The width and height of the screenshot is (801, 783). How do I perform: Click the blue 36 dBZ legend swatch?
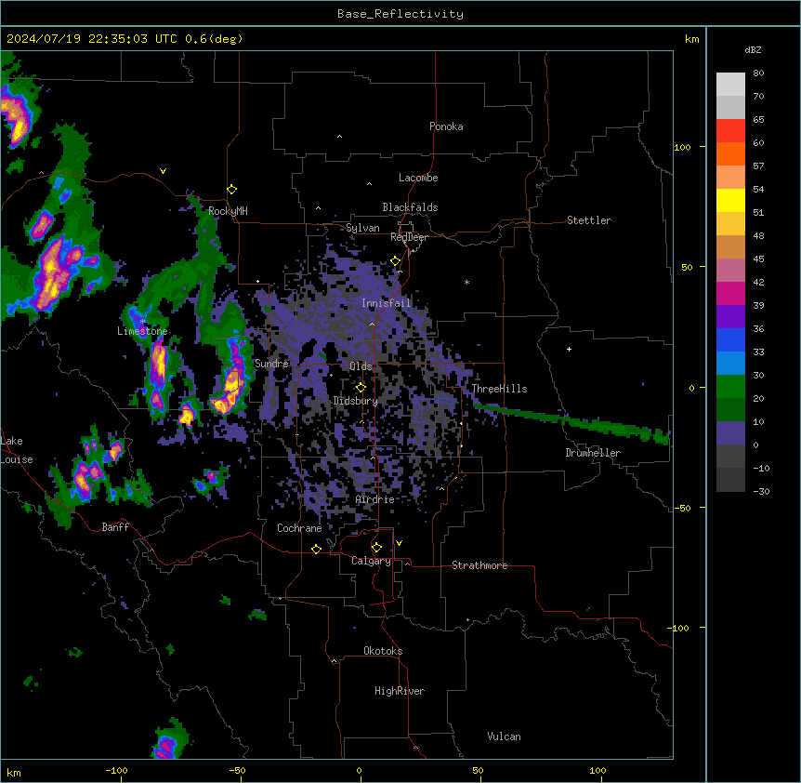coord(730,339)
